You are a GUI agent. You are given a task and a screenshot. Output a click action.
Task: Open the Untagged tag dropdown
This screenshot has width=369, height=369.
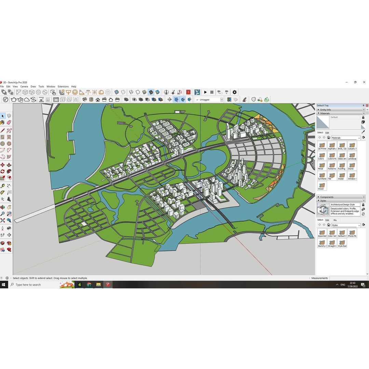point(222,99)
